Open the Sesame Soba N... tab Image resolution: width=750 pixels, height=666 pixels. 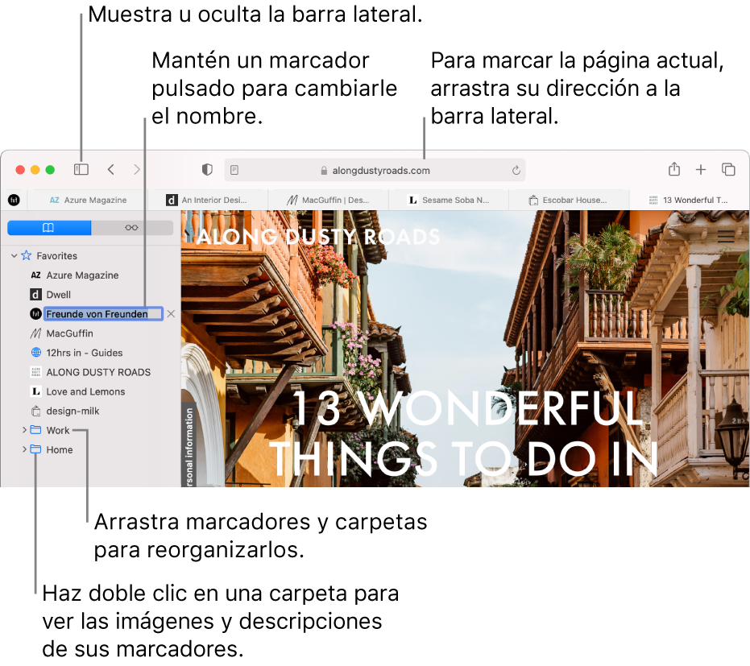click(448, 200)
